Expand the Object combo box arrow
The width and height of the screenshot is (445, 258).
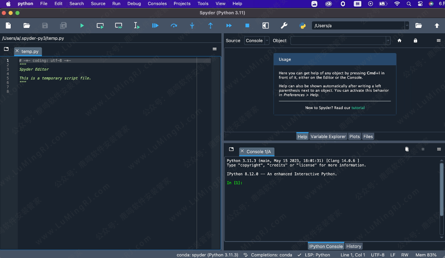(388, 41)
